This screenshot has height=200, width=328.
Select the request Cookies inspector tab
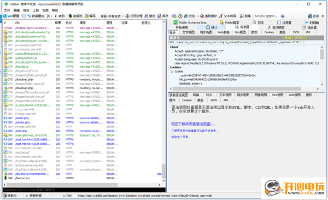pyautogui.click(x=269, y=32)
